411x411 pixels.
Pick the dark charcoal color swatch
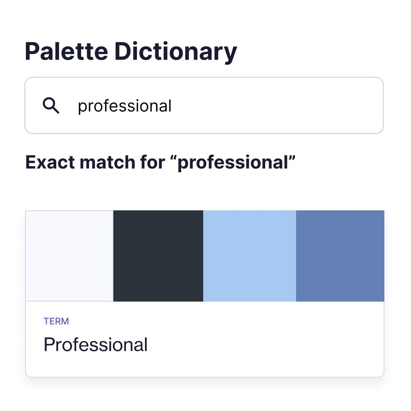158,255
